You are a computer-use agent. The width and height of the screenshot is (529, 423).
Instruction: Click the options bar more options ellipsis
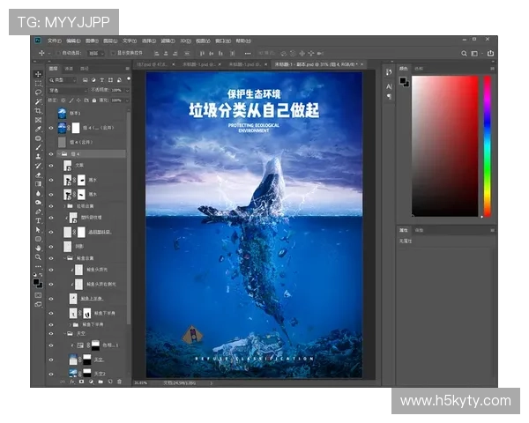[x=248, y=53]
